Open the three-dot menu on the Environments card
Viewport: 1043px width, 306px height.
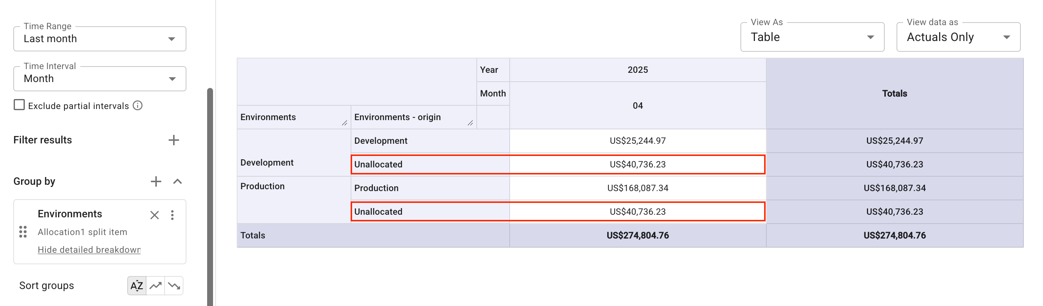tap(172, 215)
